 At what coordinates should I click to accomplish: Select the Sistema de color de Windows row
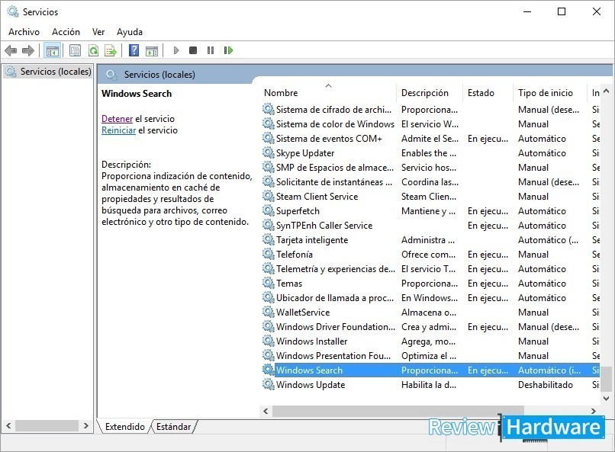pyautogui.click(x=430, y=123)
